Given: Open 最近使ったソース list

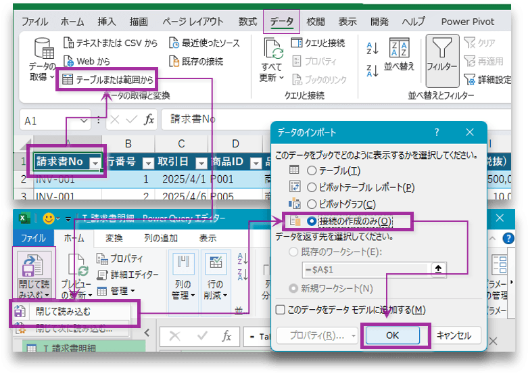Looking at the screenshot, I should click(204, 43).
